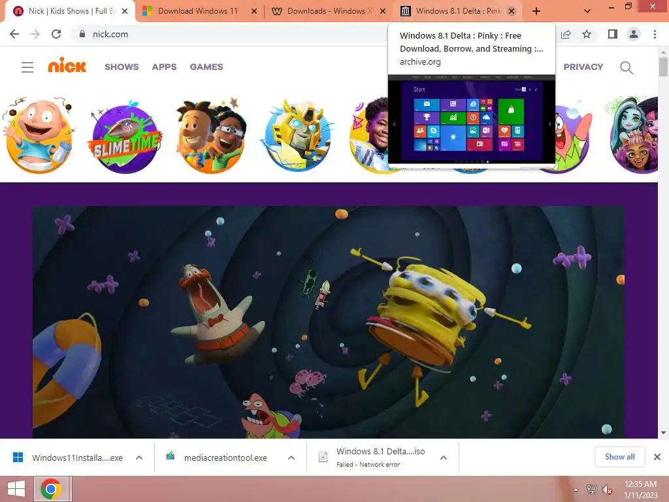Screen dimensions: 669x502
Task: Share this page icon
Action: pos(566,34)
